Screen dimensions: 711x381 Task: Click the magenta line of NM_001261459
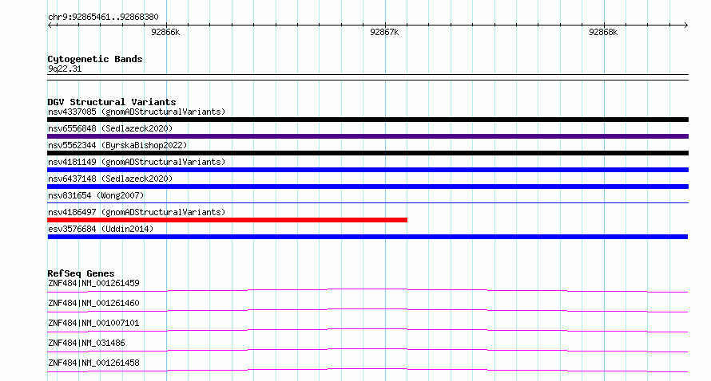pyautogui.click(x=367, y=290)
